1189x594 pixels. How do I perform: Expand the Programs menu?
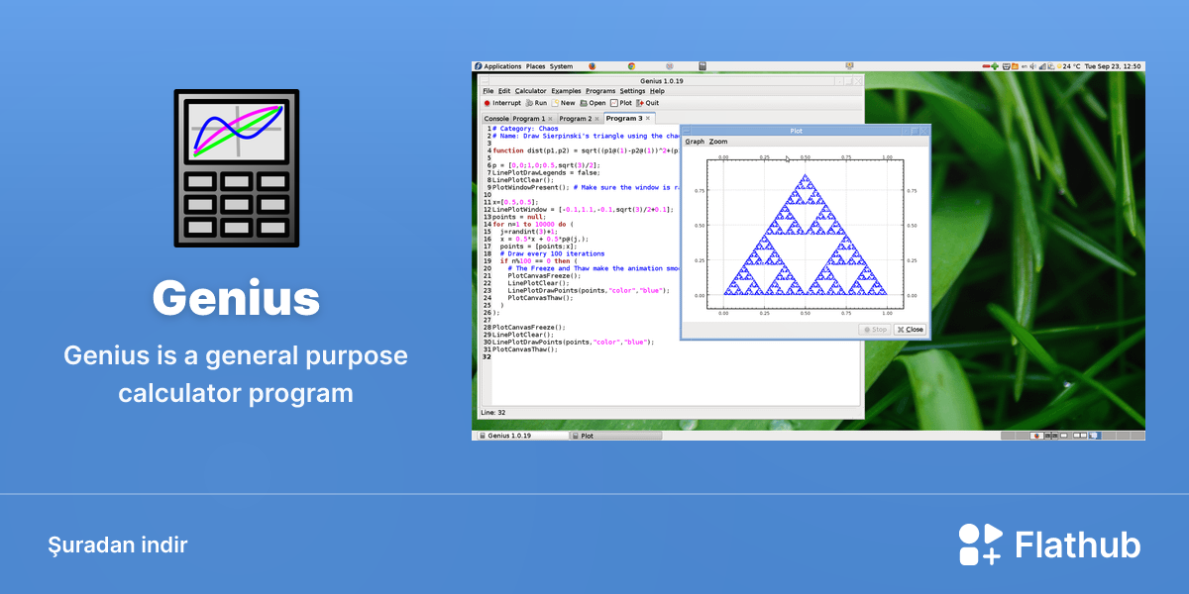click(600, 91)
